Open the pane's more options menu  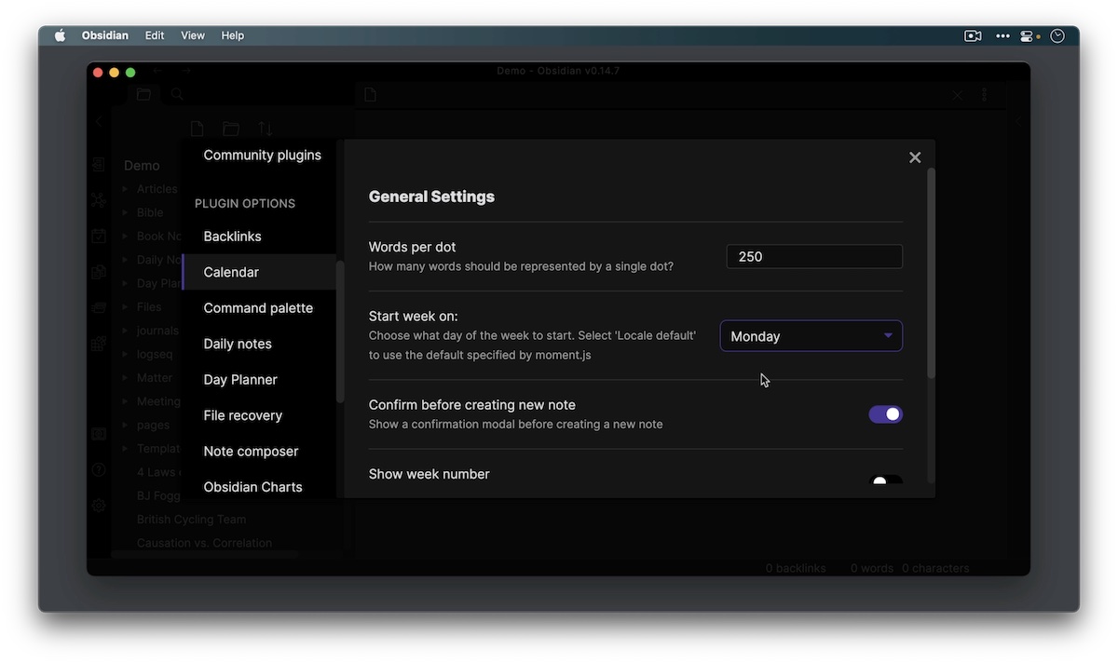[x=984, y=95]
